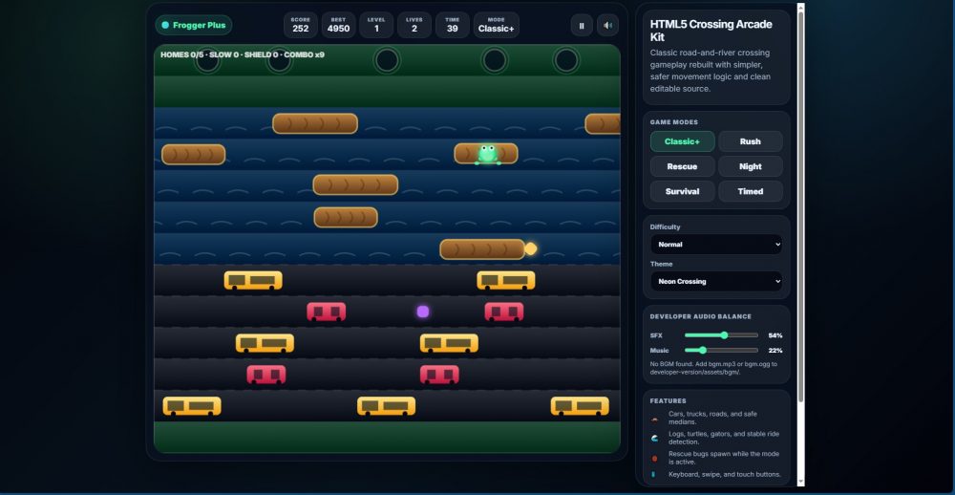The image size is (955, 495).
Task: Click the center home slot at top
Action: [x=387, y=60]
